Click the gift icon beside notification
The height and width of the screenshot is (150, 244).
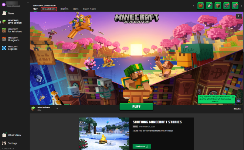238,101
